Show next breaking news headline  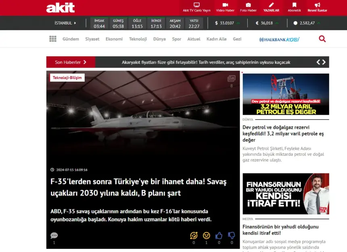click(324, 62)
